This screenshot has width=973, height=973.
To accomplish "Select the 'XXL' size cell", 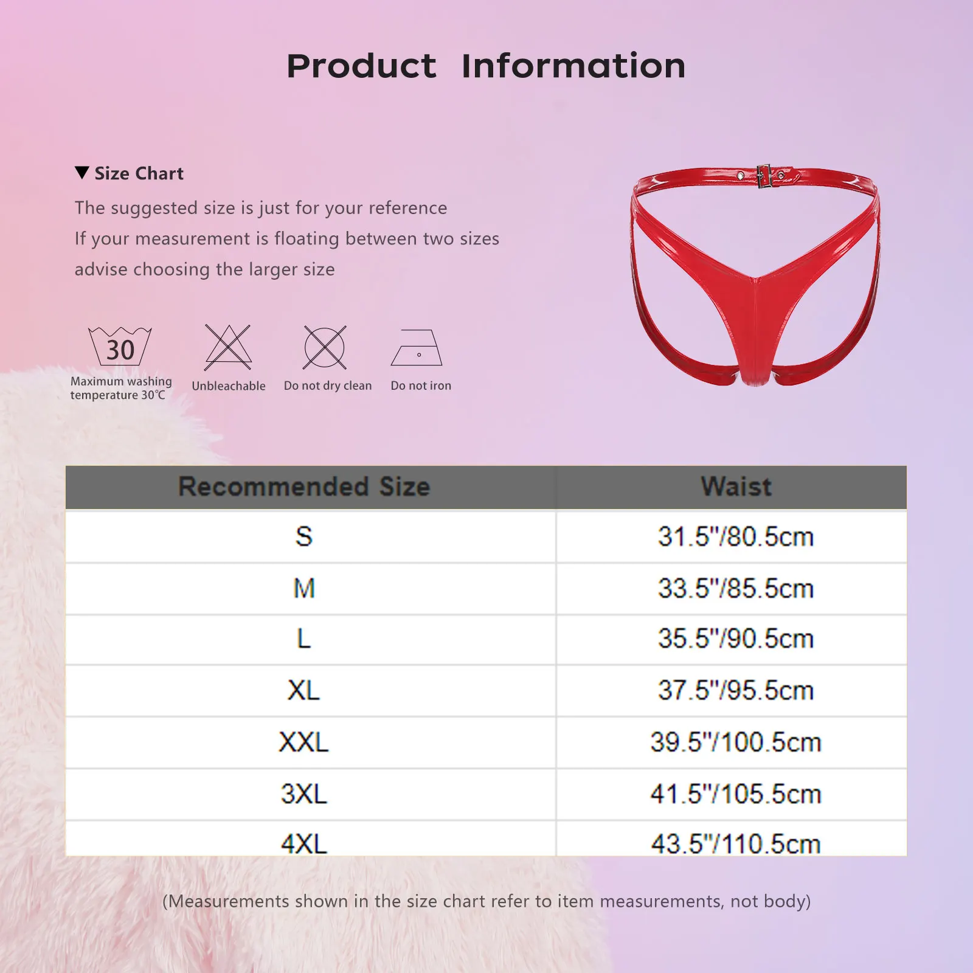I will (x=311, y=743).
